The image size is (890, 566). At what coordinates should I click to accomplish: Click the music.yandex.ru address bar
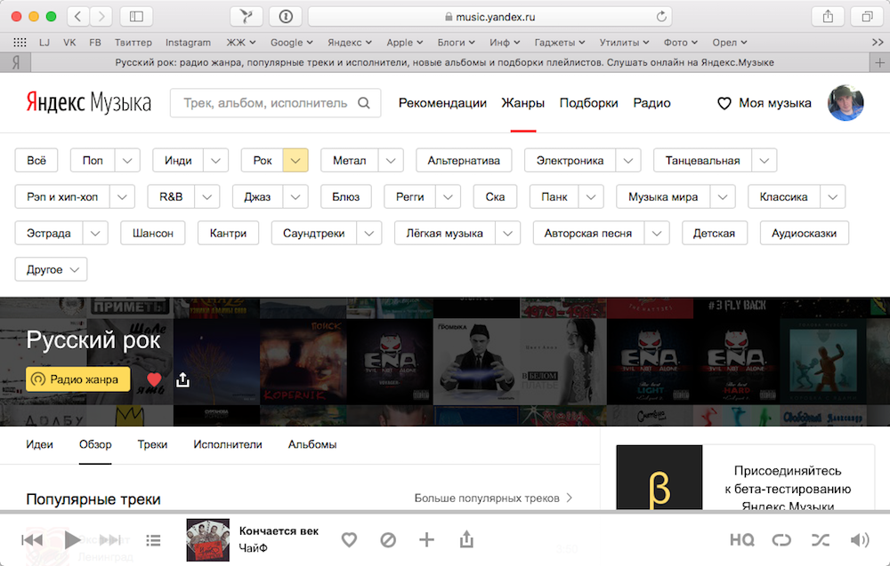(489, 16)
